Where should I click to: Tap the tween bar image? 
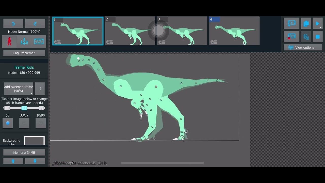(24, 108)
